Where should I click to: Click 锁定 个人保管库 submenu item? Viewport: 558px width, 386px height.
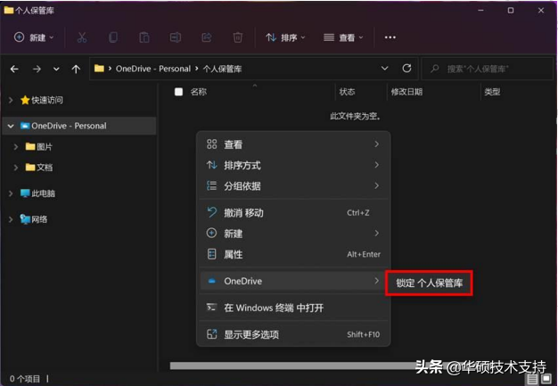(x=429, y=283)
